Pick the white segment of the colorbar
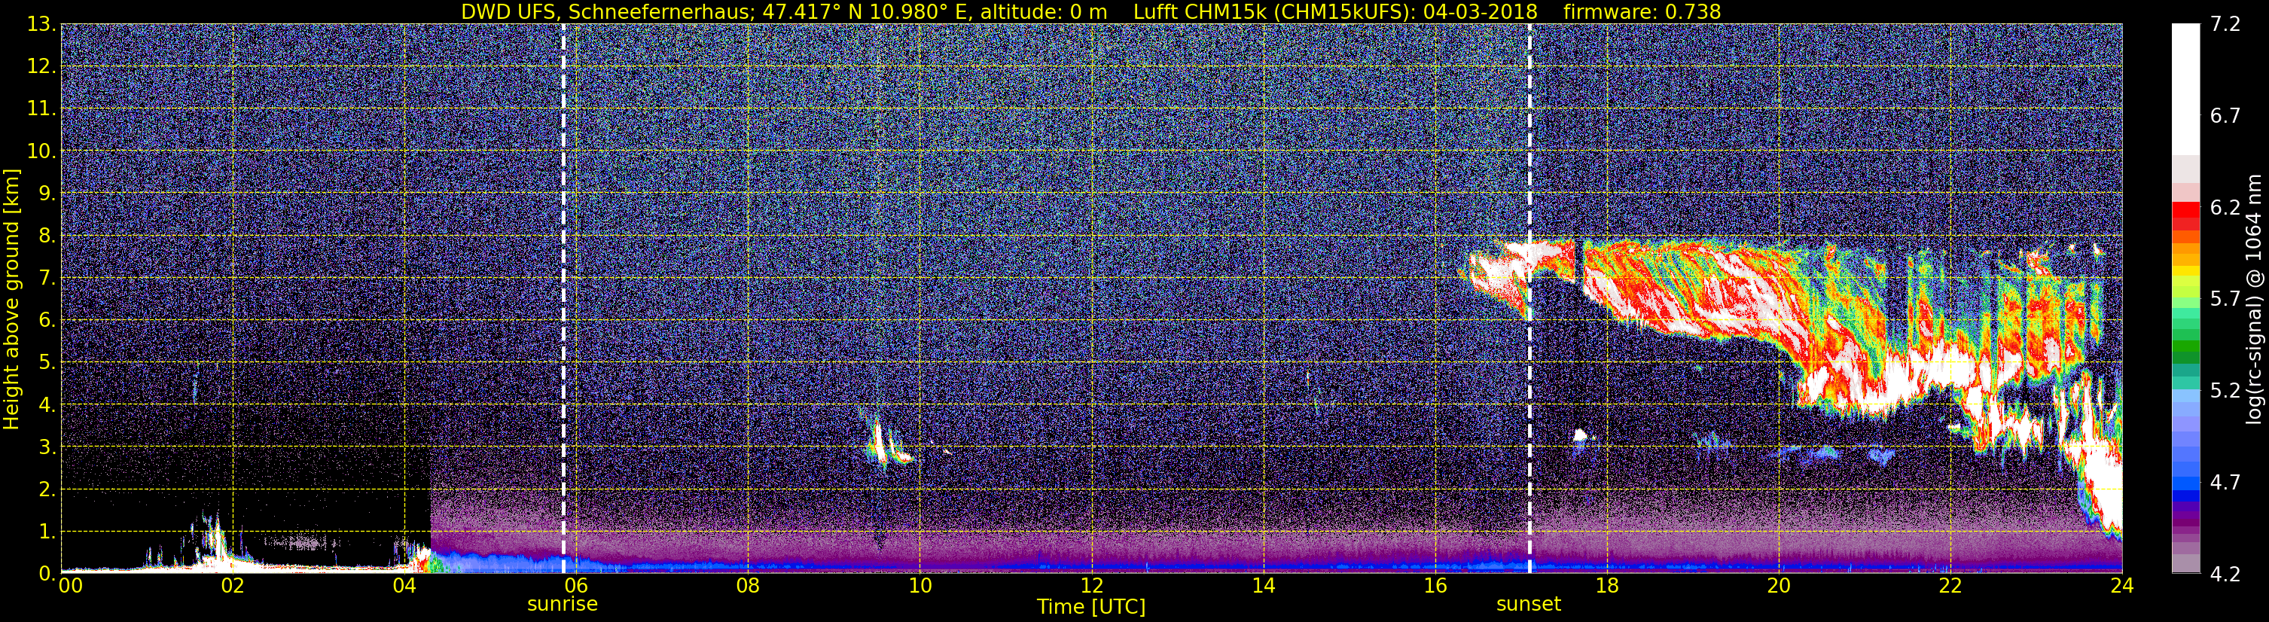The width and height of the screenshot is (2269, 622). click(x=2185, y=88)
